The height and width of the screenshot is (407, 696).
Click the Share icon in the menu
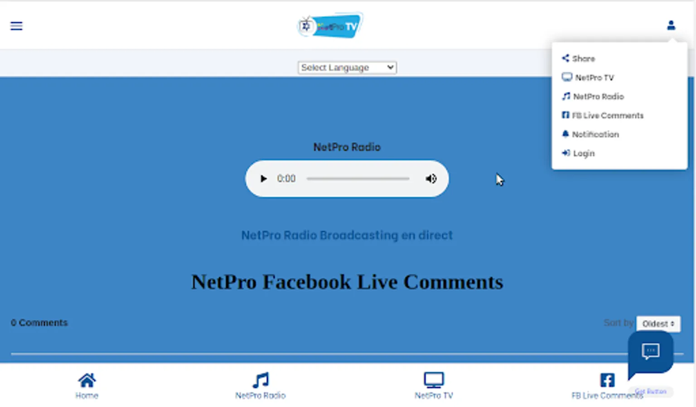565,58
